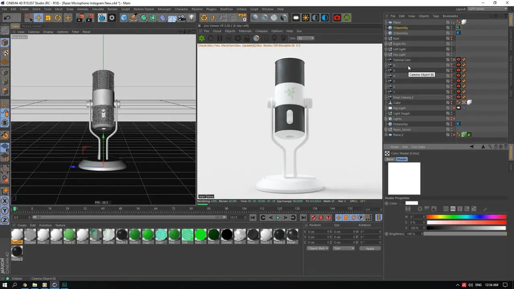Click the white Color swatch in Shader Properties
514x289 pixels.
pyautogui.click(x=412, y=203)
